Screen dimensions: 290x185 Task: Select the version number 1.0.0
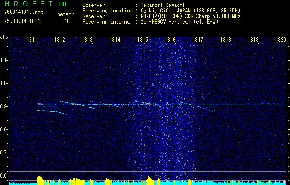pos(63,4)
